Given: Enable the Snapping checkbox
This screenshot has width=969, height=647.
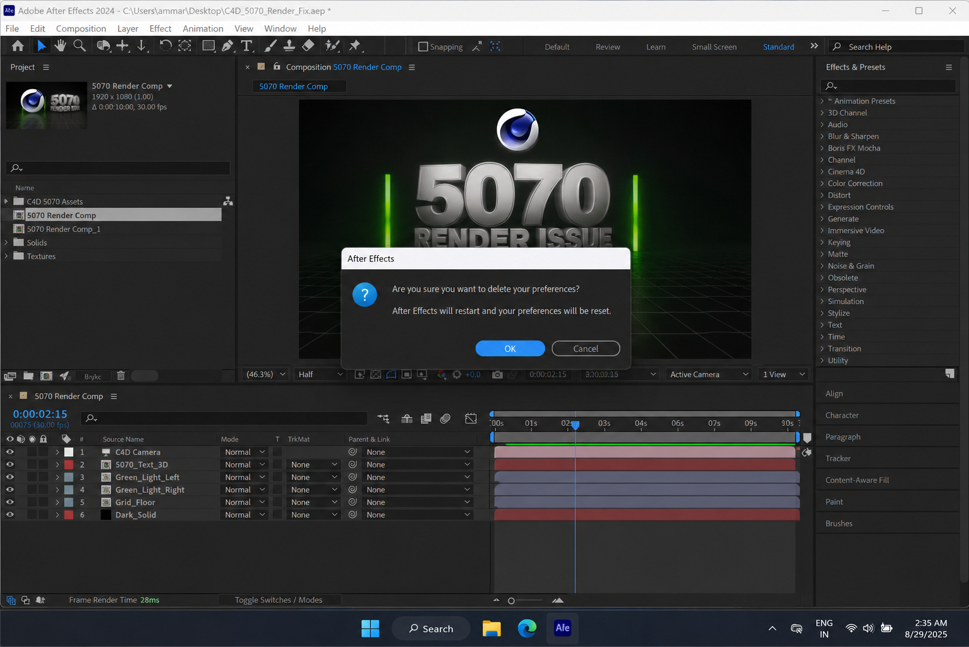Looking at the screenshot, I should point(423,47).
